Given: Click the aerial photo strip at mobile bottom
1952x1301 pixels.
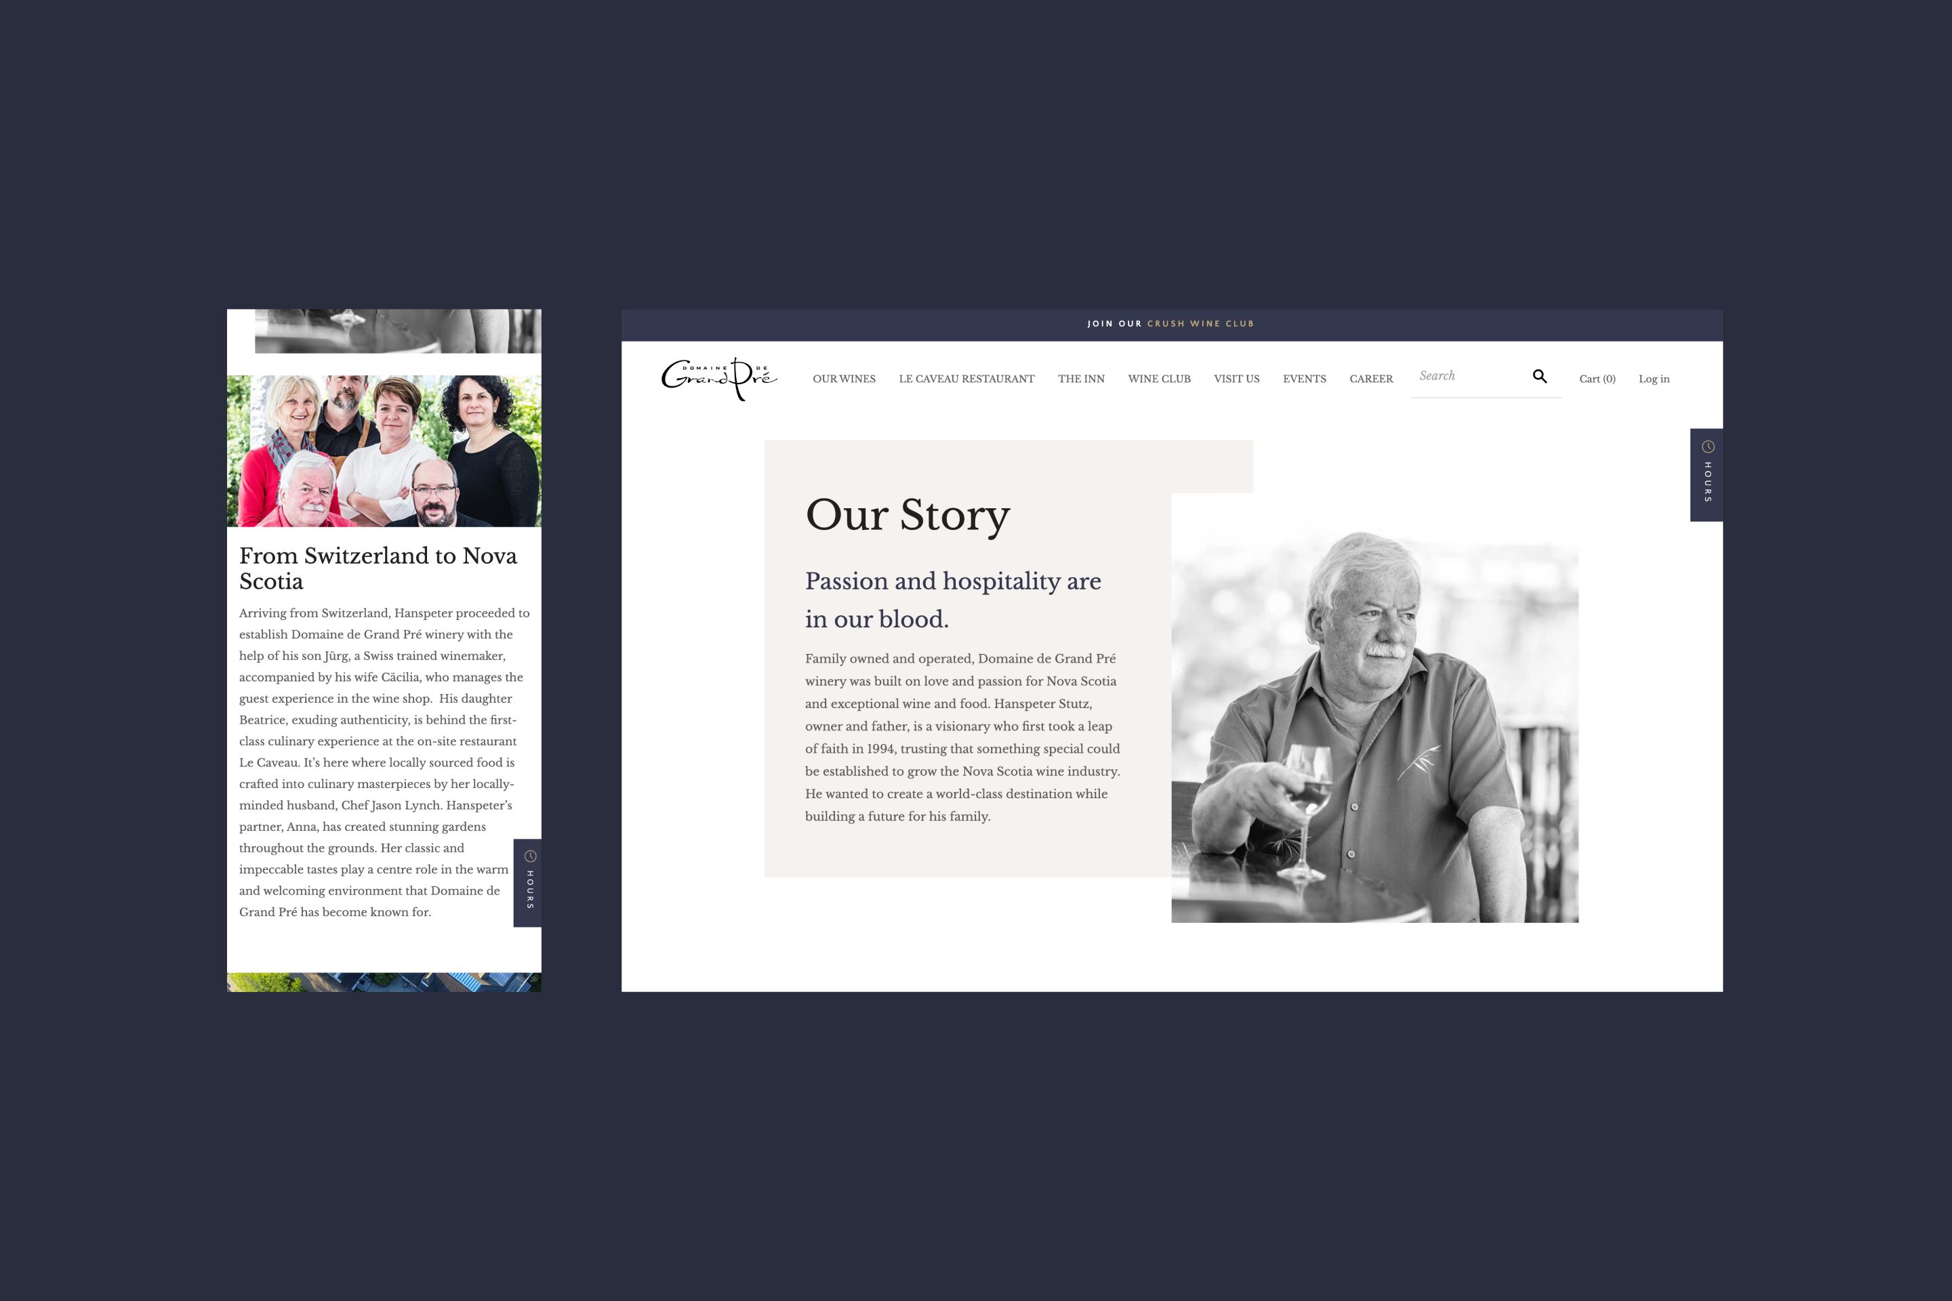Looking at the screenshot, I should (x=384, y=983).
